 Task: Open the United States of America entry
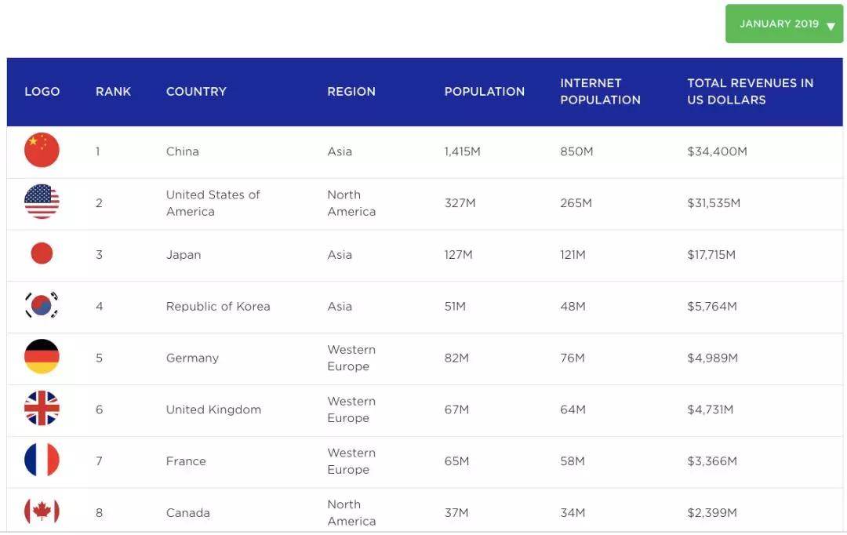pyautogui.click(x=213, y=203)
